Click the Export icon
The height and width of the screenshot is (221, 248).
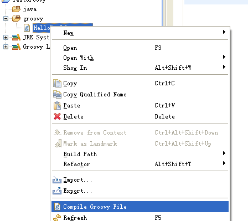click(x=57, y=191)
